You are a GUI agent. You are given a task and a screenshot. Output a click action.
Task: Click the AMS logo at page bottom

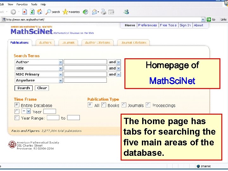click(12, 144)
